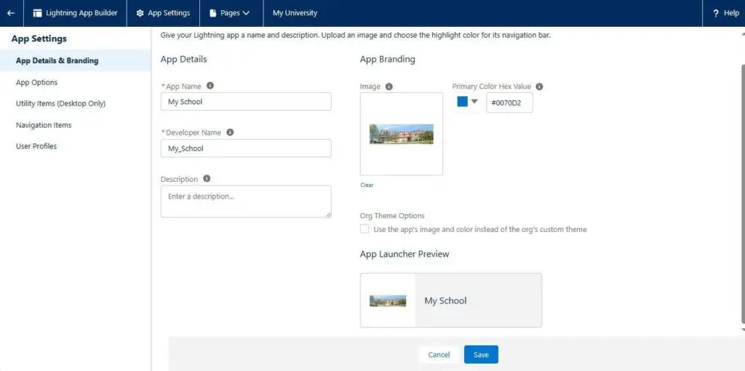
Task: Click the Clear link under image
Action: pyautogui.click(x=367, y=185)
